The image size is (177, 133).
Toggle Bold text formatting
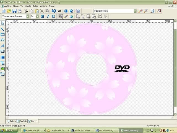pyautogui.click(x=43, y=17)
